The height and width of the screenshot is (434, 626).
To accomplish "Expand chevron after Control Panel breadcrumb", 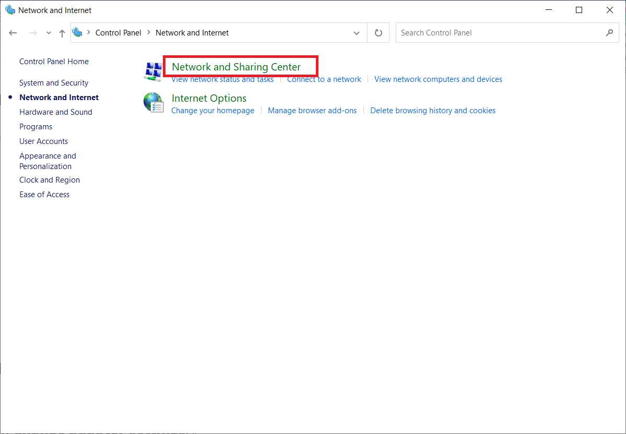I will (148, 32).
